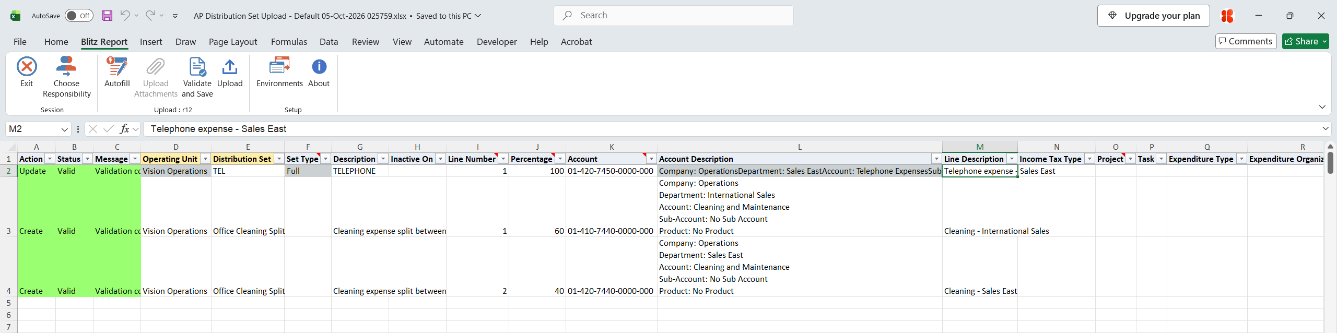The height and width of the screenshot is (333, 1337).
Task: Open the Action column filter dropdown
Action: point(50,159)
